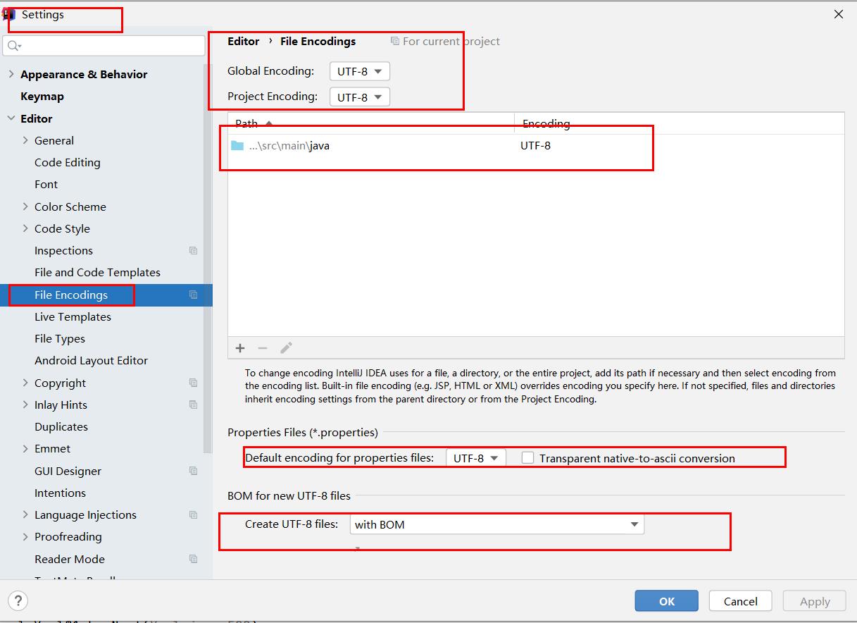857x623 pixels.
Task: Open File and Code Templates
Action: pyautogui.click(x=97, y=272)
